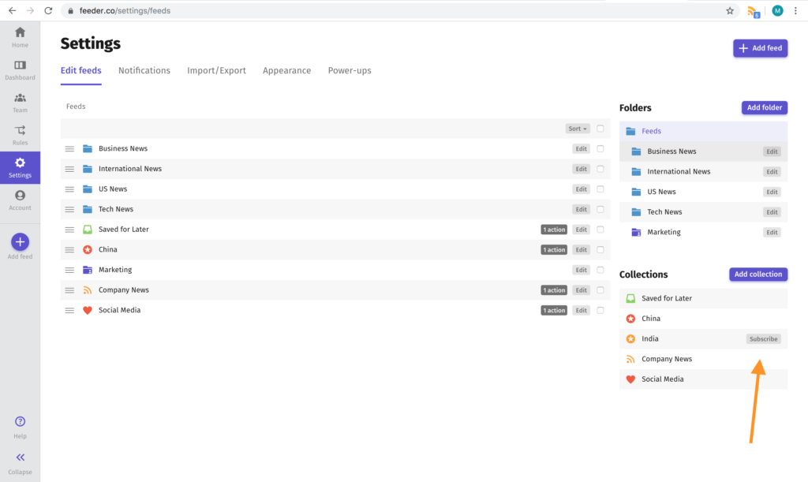
Task: Toggle the select-all checkbox beside Sort
Action: [600, 129]
